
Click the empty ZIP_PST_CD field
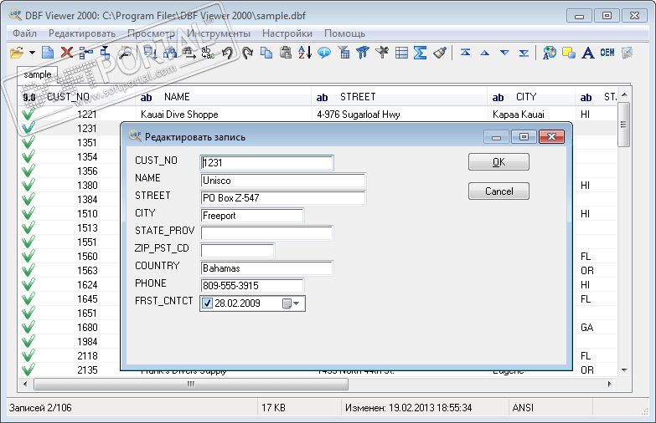click(x=238, y=251)
